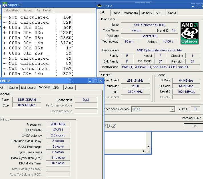This screenshot has height=179, width=203.
Task: Switch to Mainboard tab in CPU-Z CPU window
Action: point(131,13)
